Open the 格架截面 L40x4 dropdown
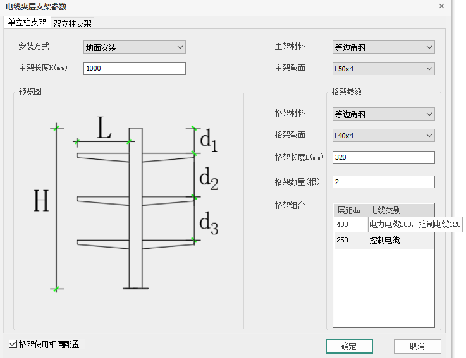The width and height of the screenshot is (466, 358). (x=383, y=135)
